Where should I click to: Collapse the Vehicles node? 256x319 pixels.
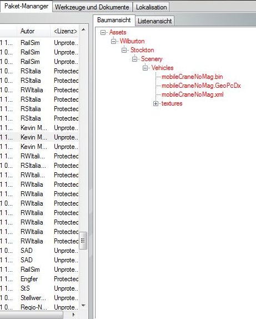click(145, 68)
